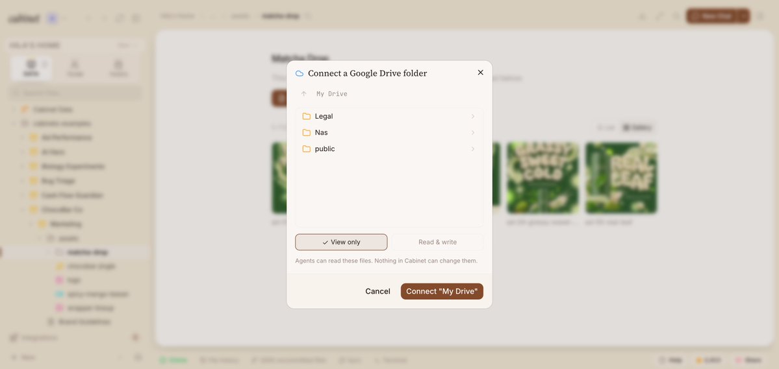Click the public folder icon
This screenshot has height=369, width=779.
(307, 149)
